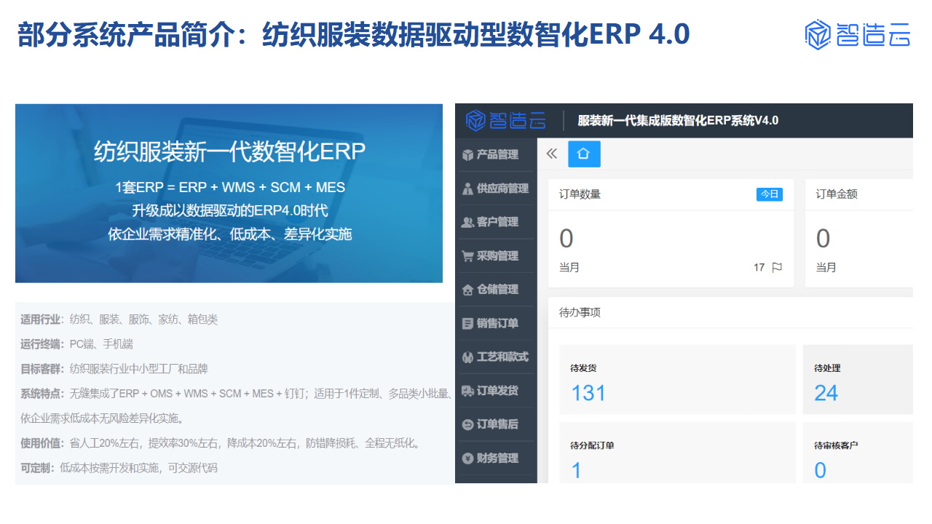The image size is (932, 524).
Task: Click the 可定制 description line
Action: 119,468
